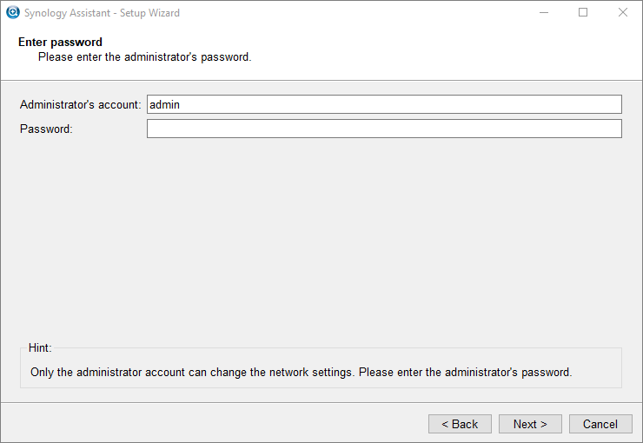The height and width of the screenshot is (443, 643).
Task: Cancel the setup wizard
Action: click(600, 424)
